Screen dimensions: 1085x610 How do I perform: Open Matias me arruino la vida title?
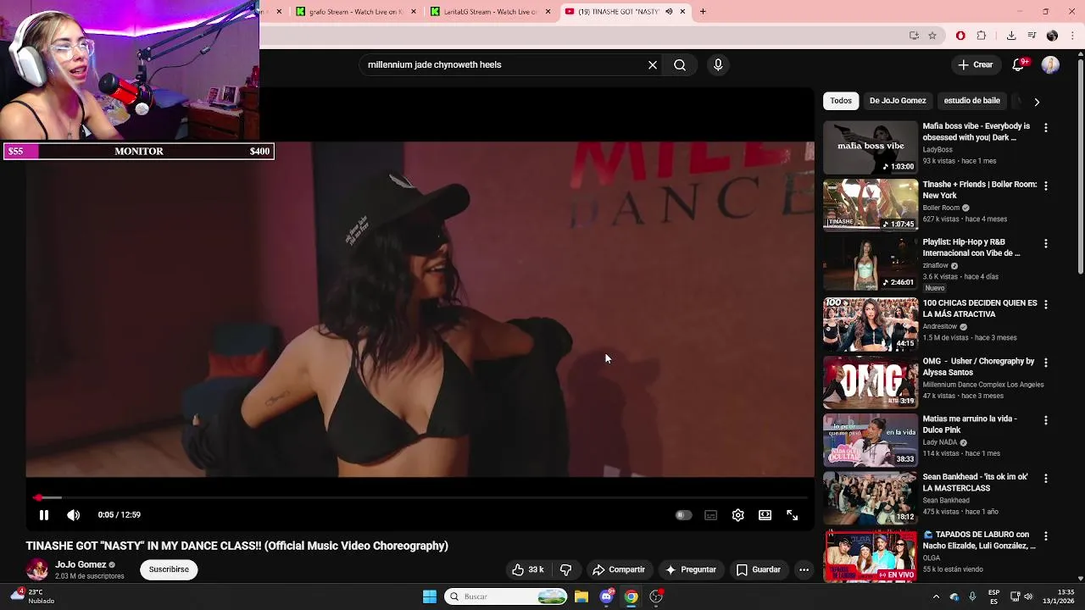(x=970, y=424)
